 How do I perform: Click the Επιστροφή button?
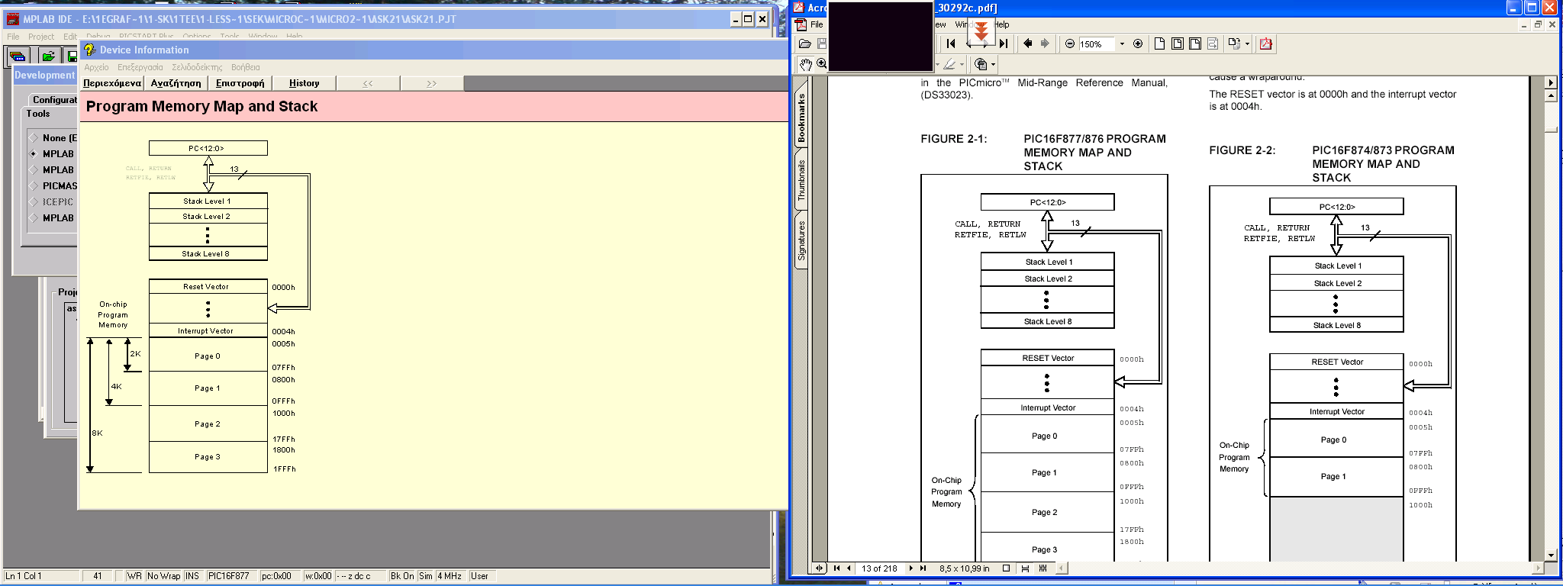click(240, 83)
